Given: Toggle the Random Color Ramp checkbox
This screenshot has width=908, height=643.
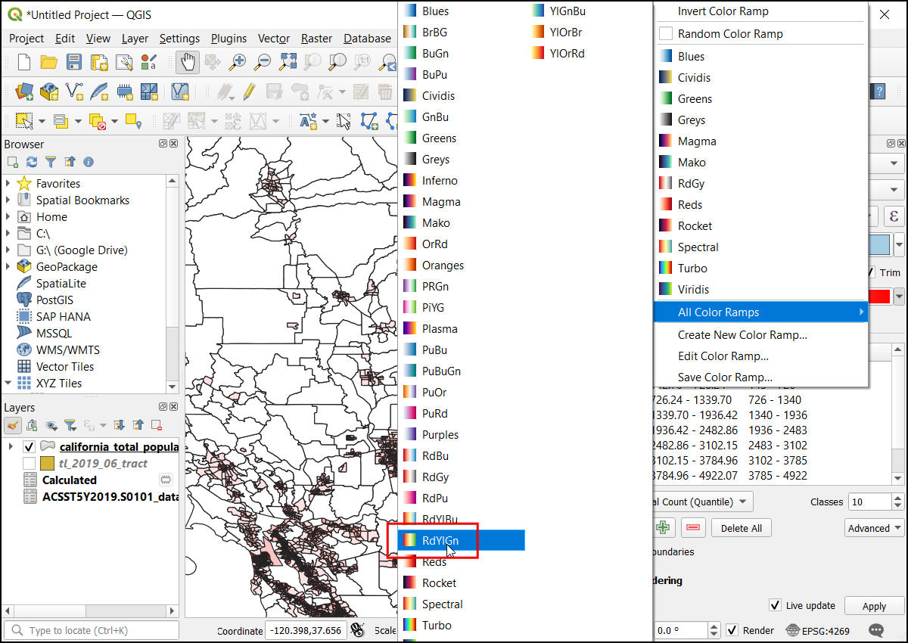Looking at the screenshot, I should click(666, 34).
